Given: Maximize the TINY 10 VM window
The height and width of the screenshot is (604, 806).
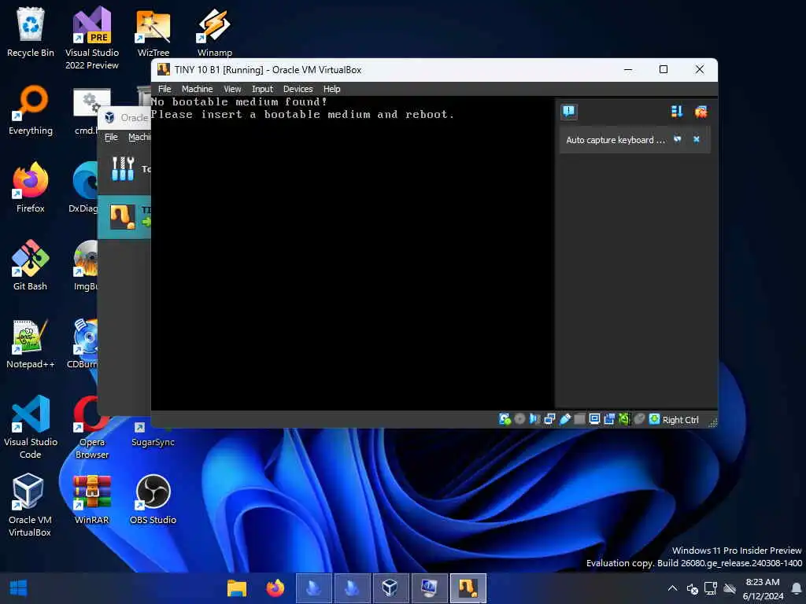Looking at the screenshot, I should pyautogui.click(x=664, y=69).
